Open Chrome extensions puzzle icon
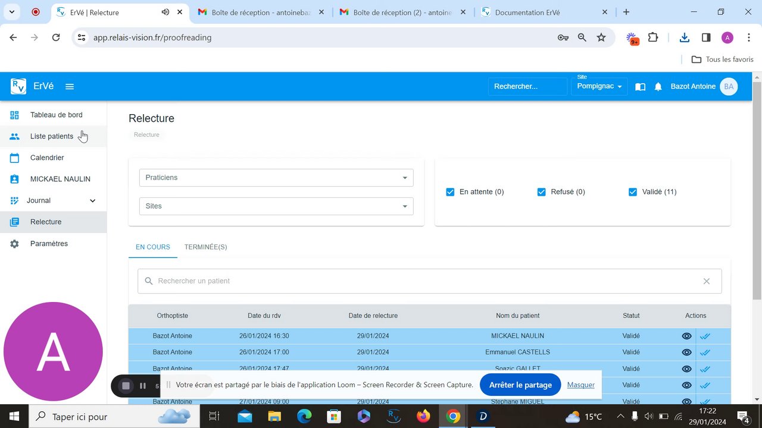Screen dimensions: 762x428 pos(653,37)
